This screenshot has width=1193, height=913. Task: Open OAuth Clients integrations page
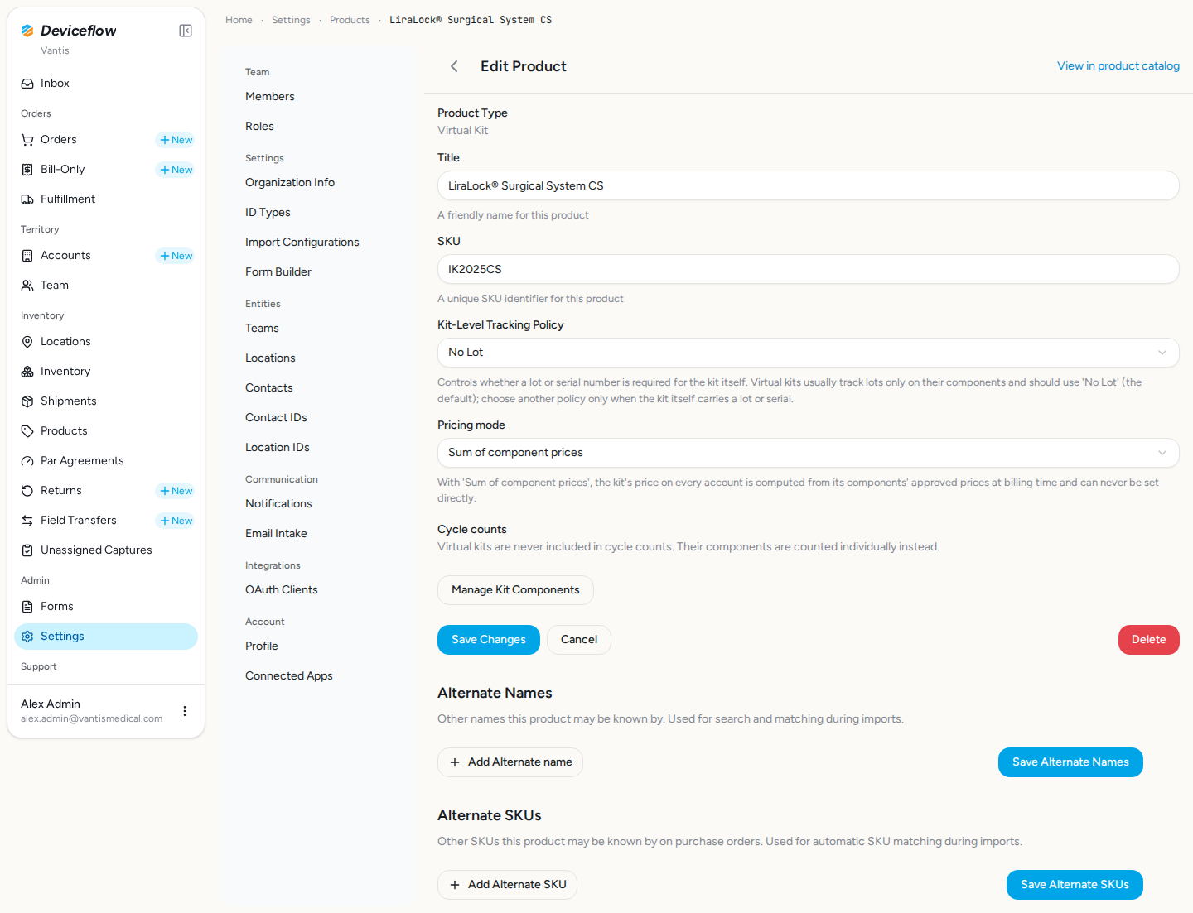pos(282,590)
